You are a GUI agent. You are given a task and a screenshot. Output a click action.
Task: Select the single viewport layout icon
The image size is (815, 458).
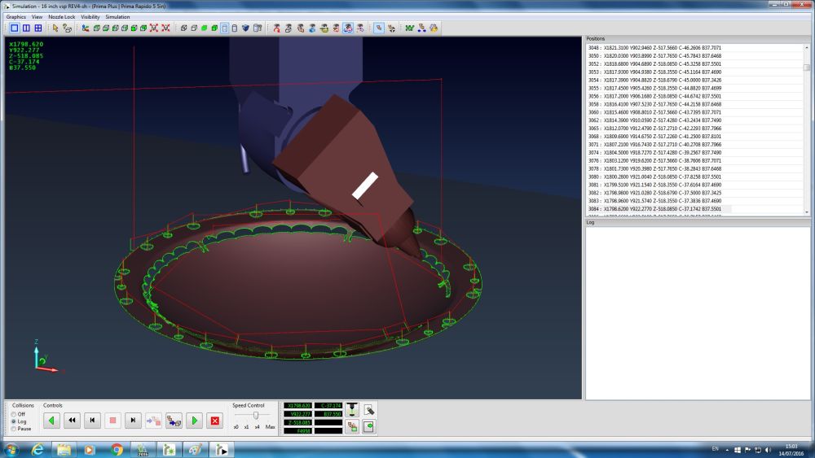coord(14,28)
